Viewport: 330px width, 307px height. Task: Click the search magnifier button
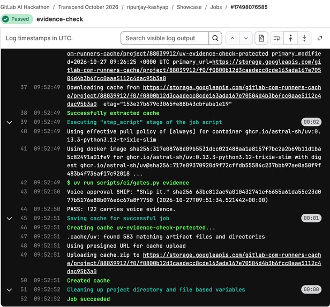pos(215,38)
